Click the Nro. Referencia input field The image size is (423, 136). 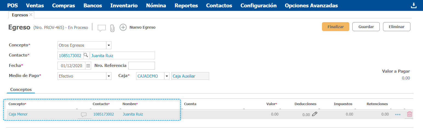(x=142, y=66)
